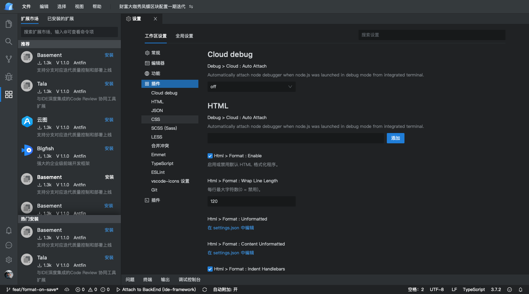The image size is (529, 294).
Task: Install Tala under 热门安装
Action: tap(109, 258)
